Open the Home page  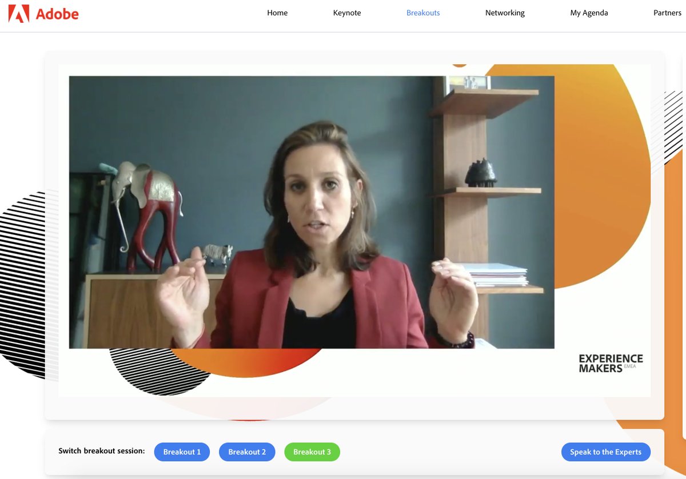tap(277, 13)
